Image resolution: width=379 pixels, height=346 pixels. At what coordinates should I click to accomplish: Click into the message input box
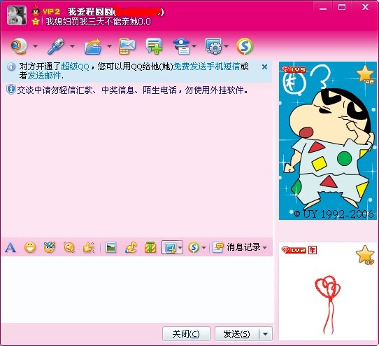coord(136,289)
